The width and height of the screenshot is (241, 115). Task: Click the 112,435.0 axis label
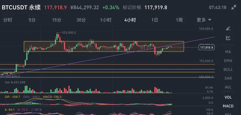tap(206, 61)
